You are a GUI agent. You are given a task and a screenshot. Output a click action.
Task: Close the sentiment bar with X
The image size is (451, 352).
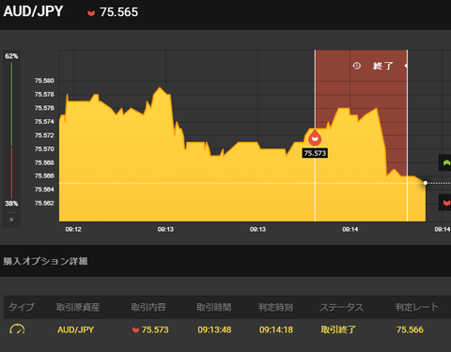click(x=11, y=220)
